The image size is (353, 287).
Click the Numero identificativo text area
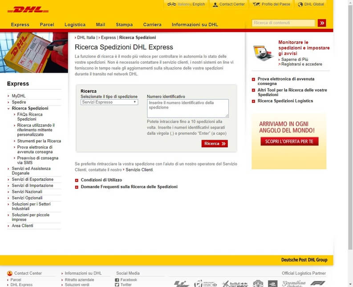pos(188,109)
